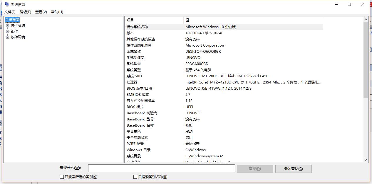Select the BIOS 版本/日期 row label
This screenshot has width=372, height=184.
pyautogui.click(x=139, y=88)
